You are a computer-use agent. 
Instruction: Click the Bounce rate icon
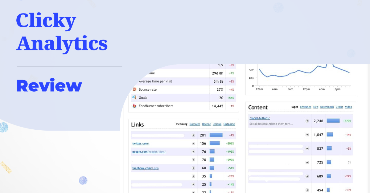[135, 89]
